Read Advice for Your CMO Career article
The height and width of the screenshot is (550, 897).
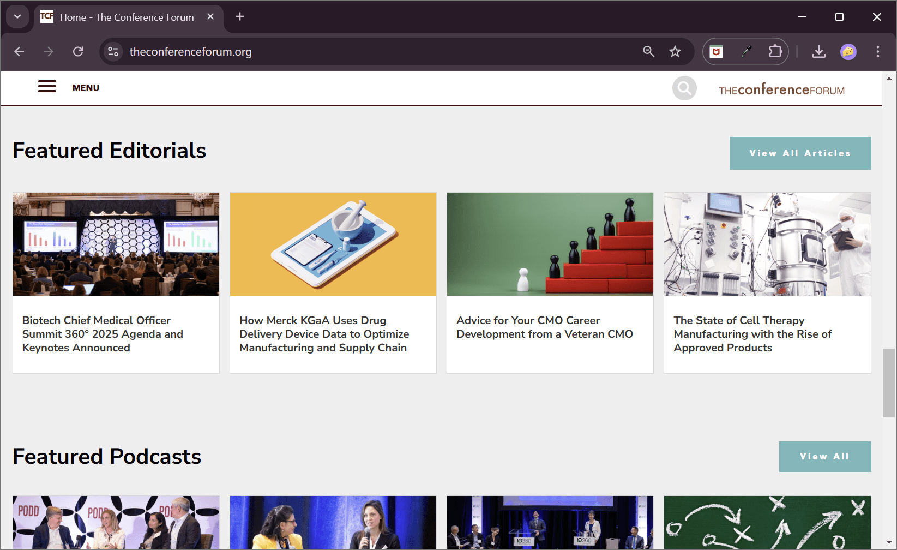pyautogui.click(x=545, y=327)
